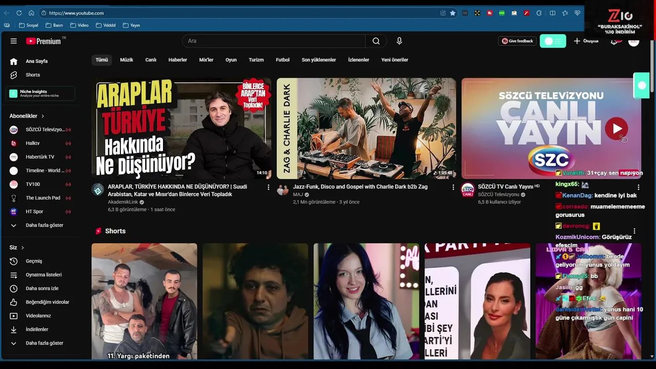
Task: Open the Sosyal bookmarks folder
Action: (28, 25)
